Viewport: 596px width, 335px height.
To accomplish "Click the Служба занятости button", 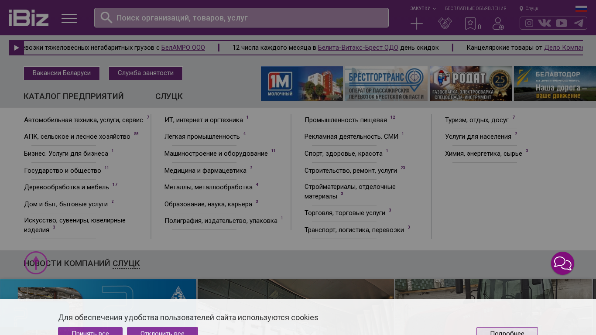I will [x=145, y=73].
